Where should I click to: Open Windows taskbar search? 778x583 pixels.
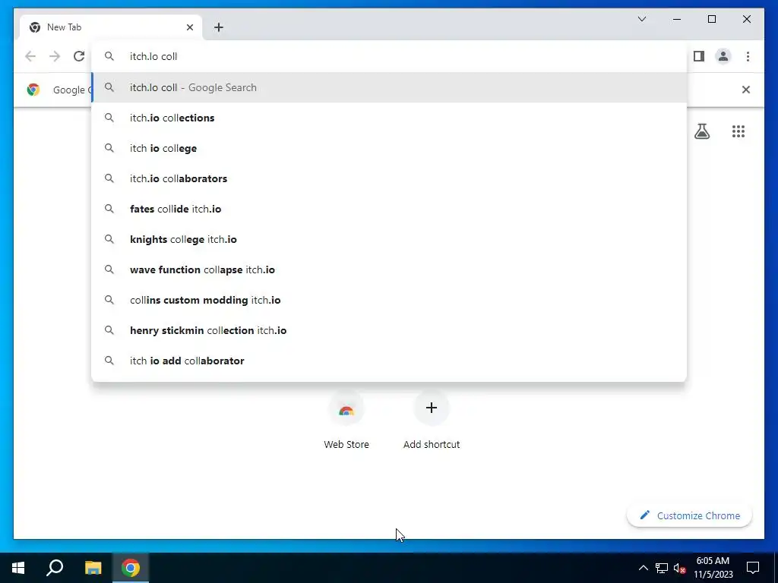click(x=55, y=568)
